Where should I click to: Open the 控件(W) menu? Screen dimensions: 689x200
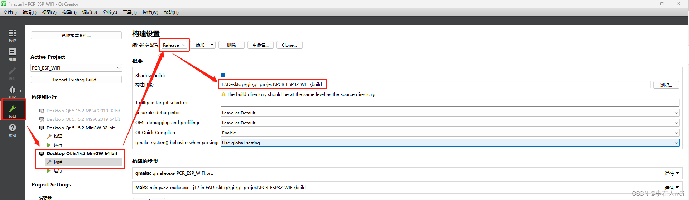click(150, 12)
